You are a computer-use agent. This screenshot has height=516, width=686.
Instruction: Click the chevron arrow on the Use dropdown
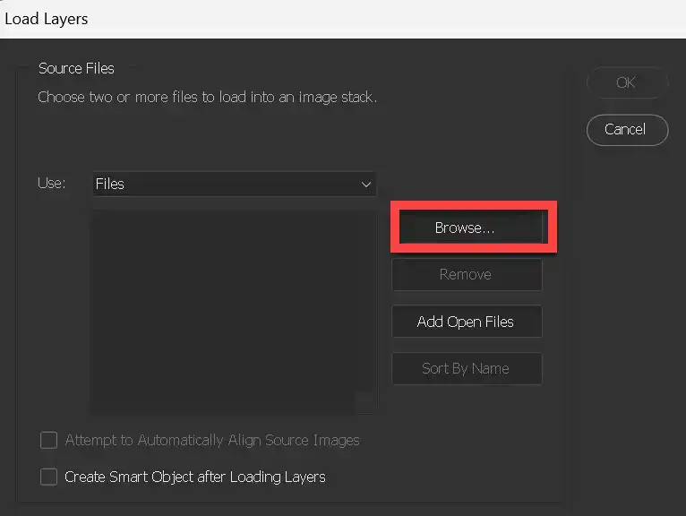pyautogui.click(x=366, y=185)
